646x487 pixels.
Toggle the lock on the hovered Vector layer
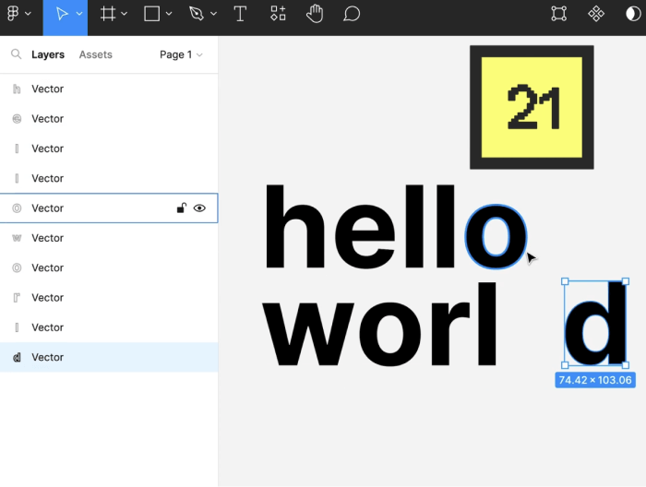coord(182,208)
